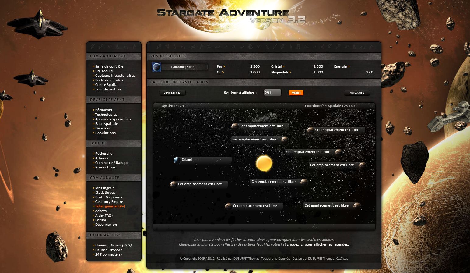470x273 pixels.
Task: Open Productions page
Action: pos(105,167)
